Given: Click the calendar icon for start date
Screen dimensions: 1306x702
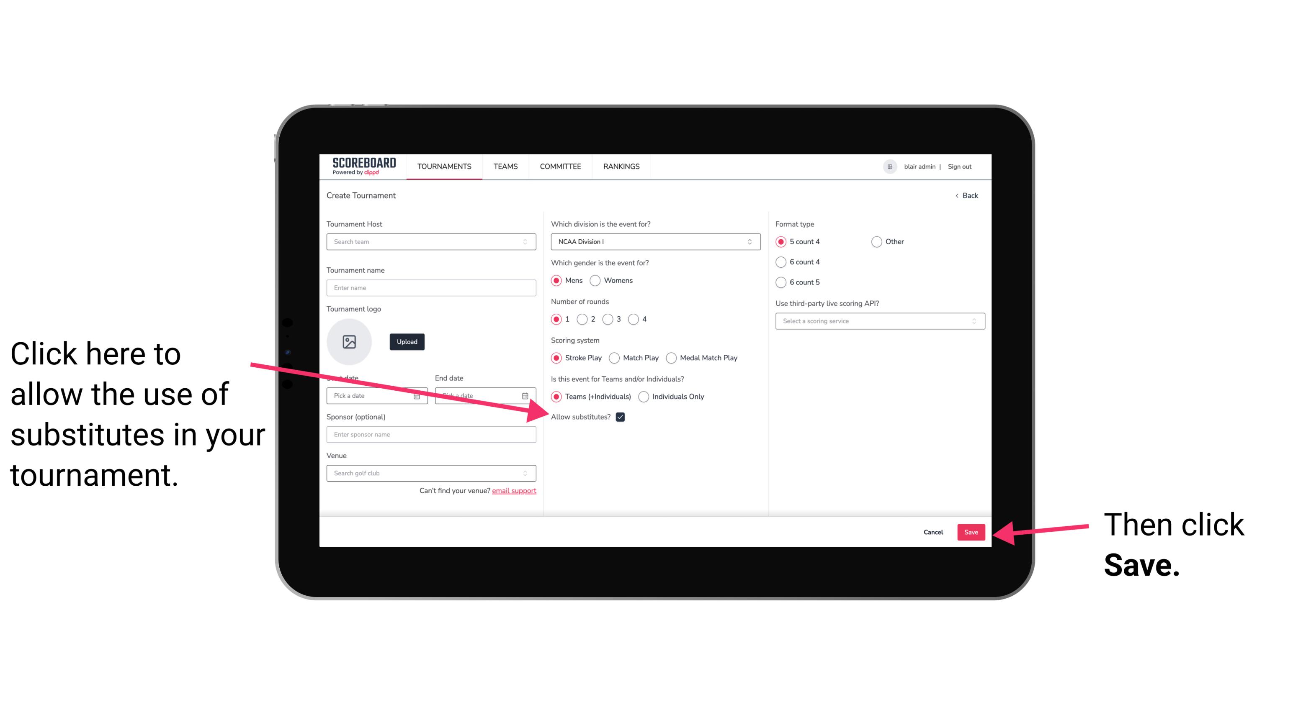Looking at the screenshot, I should pyautogui.click(x=417, y=395).
